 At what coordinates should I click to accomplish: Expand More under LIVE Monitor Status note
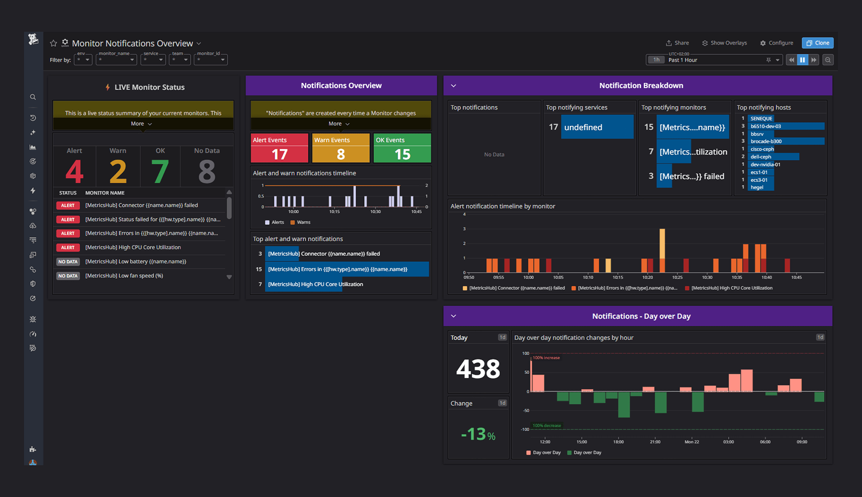pos(141,124)
